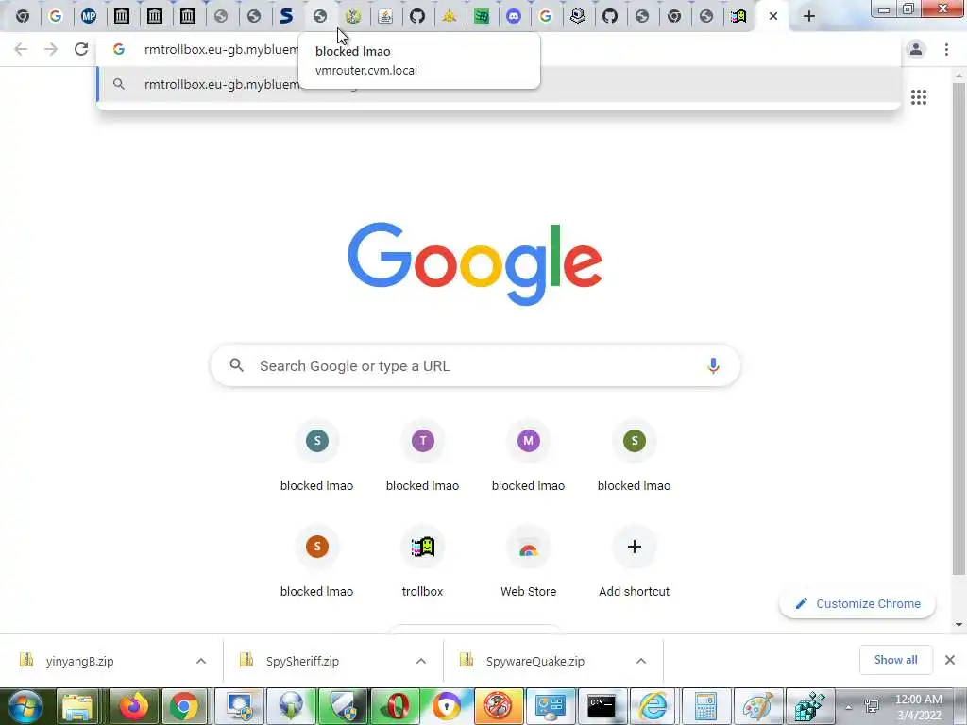
Task: Open blocked lmao shortcut with T icon
Action: [x=422, y=456]
